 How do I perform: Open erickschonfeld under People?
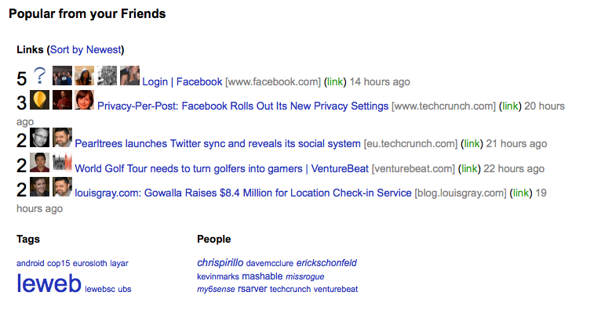326,263
